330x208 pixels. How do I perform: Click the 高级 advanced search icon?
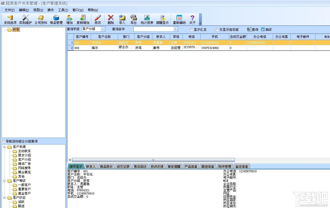click(266, 30)
